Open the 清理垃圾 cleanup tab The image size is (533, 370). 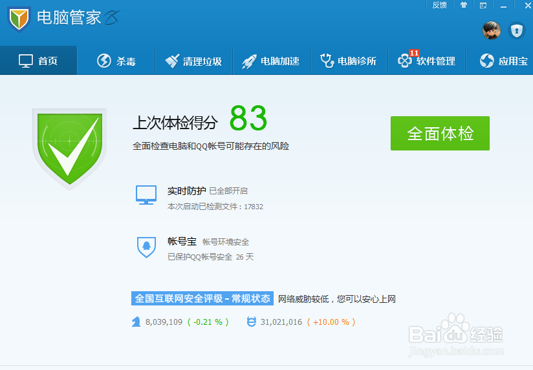tap(194, 61)
